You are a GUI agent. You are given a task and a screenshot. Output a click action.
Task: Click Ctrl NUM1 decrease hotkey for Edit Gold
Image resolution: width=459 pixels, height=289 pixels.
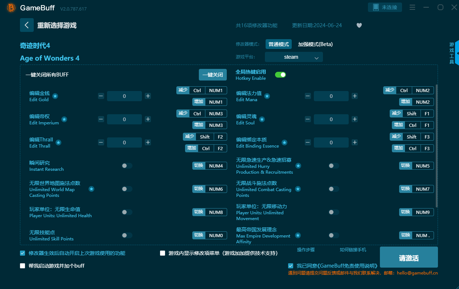click(x=202, y=90)
